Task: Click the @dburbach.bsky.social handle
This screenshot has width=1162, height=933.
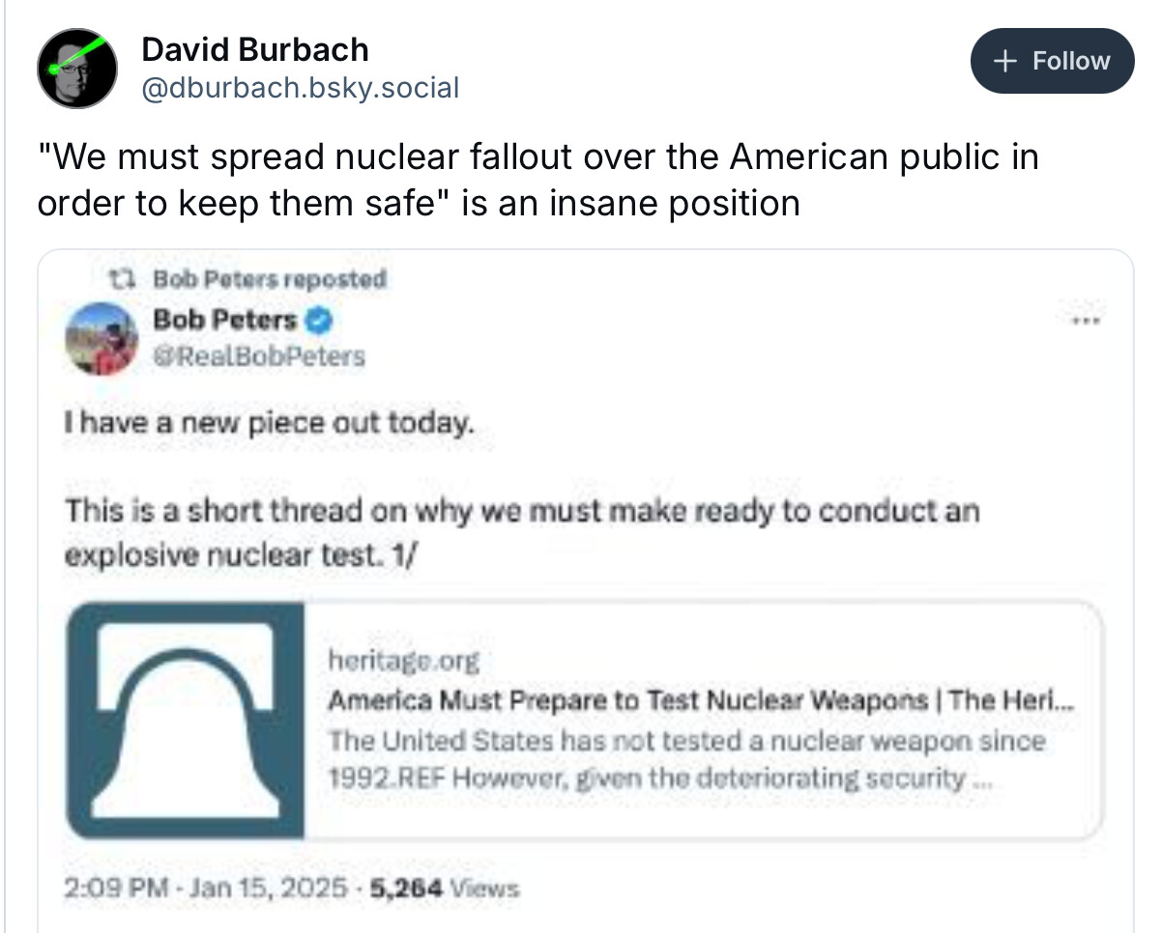Action: coord(300,88)
